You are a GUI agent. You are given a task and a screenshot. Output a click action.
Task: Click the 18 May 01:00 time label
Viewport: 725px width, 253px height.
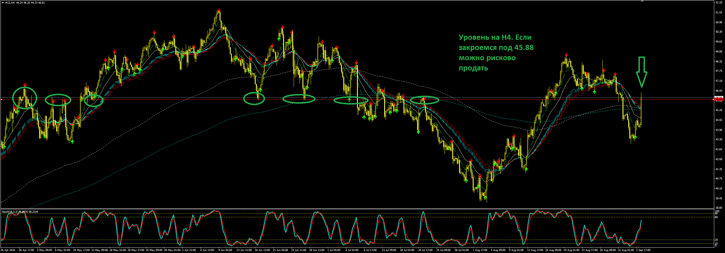point(118,250)
